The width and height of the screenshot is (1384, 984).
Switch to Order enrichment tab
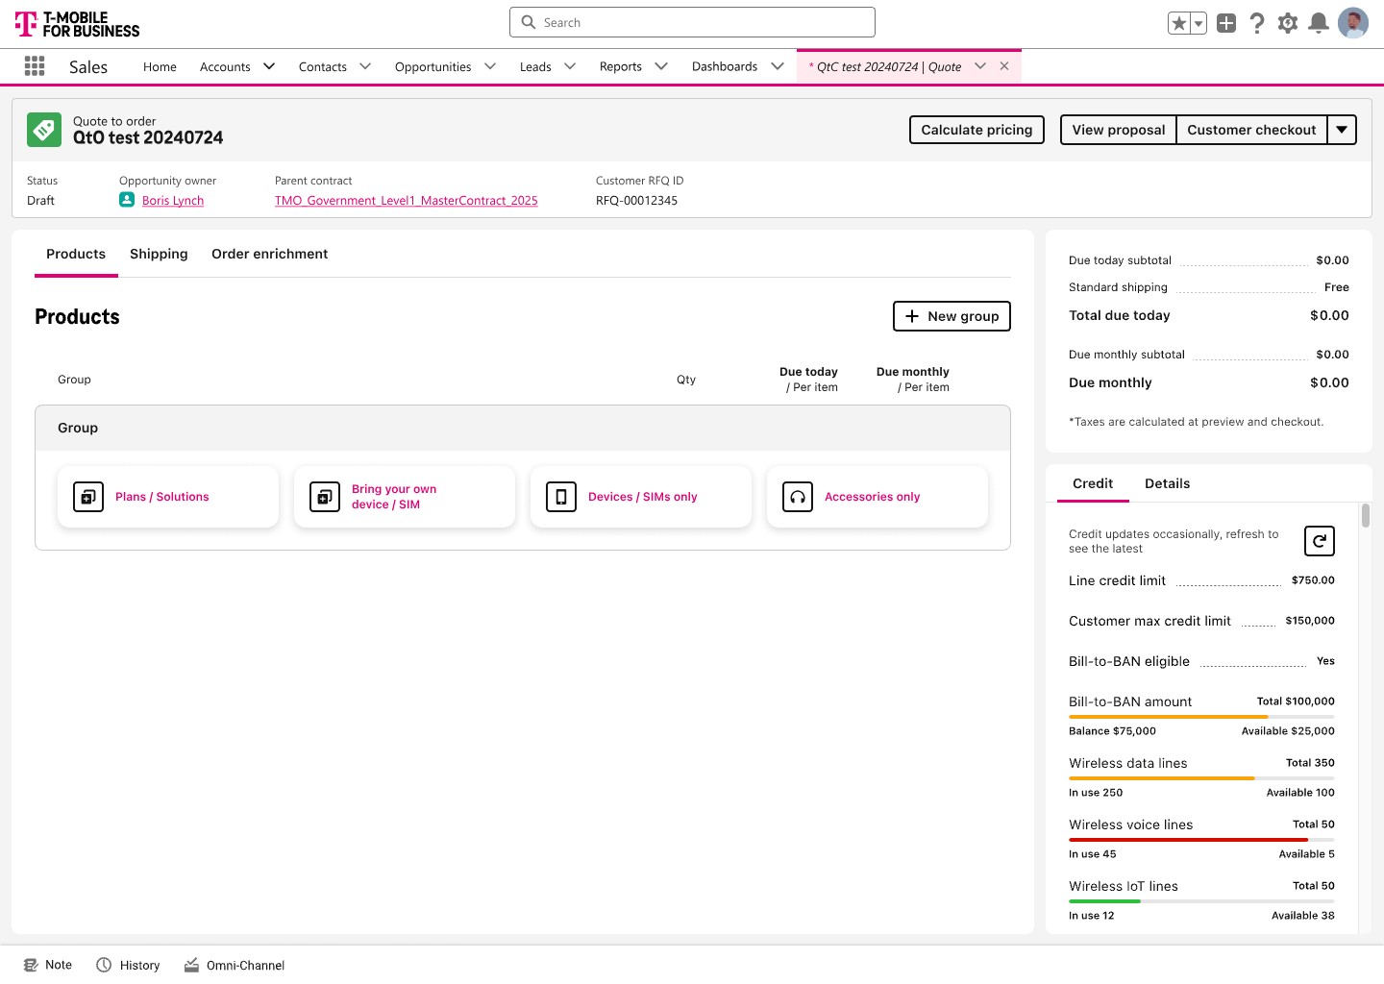pyautogui.click(x=270, y=254)
